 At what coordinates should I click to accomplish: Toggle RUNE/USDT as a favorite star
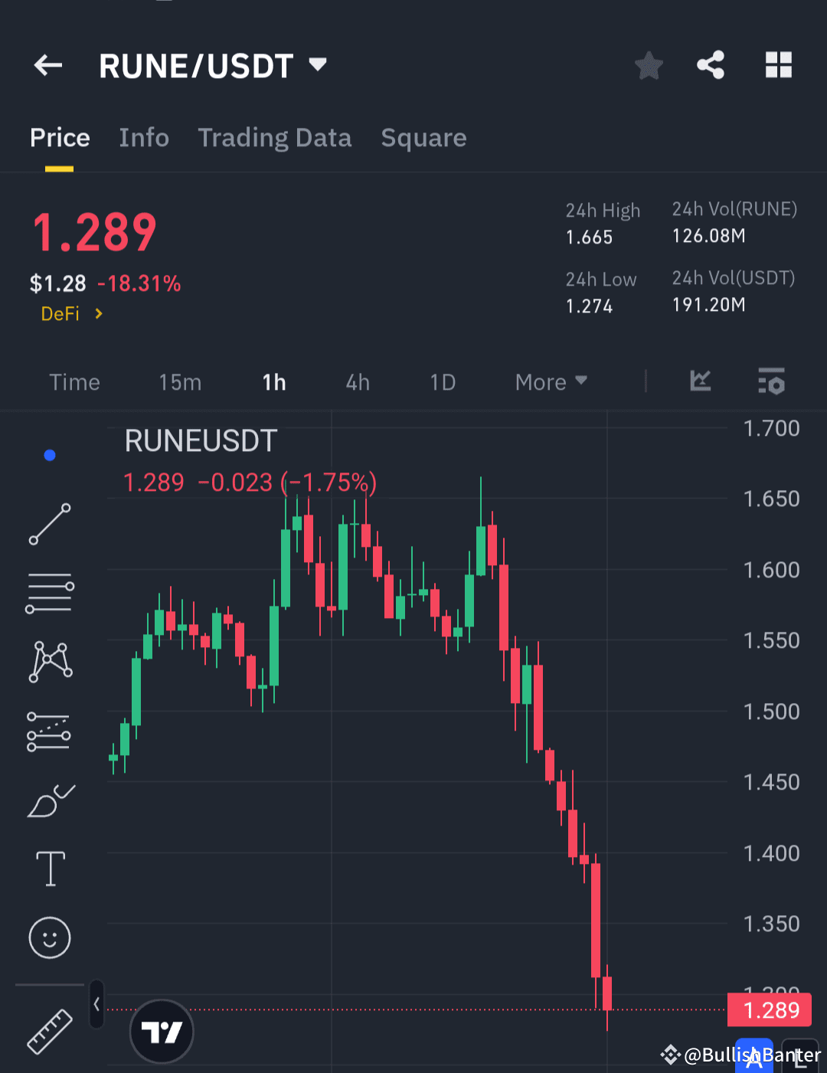point(649,65)
